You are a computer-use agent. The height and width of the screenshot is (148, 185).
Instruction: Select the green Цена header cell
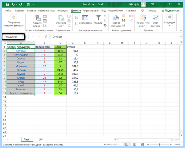(x=60, y=47)
